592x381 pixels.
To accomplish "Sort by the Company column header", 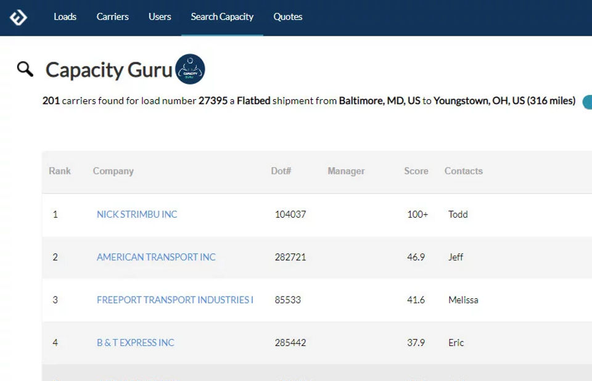I will (x=113, y=171).
